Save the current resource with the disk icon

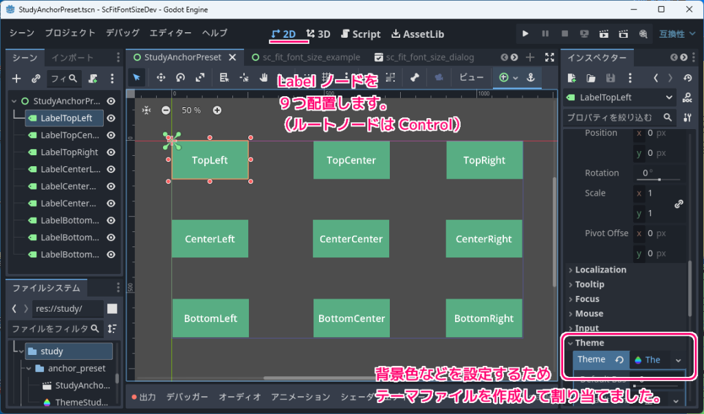611,78
